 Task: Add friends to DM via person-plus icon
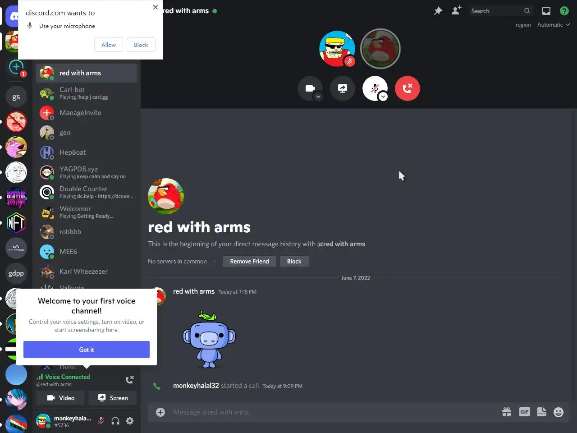pos(456,10)
